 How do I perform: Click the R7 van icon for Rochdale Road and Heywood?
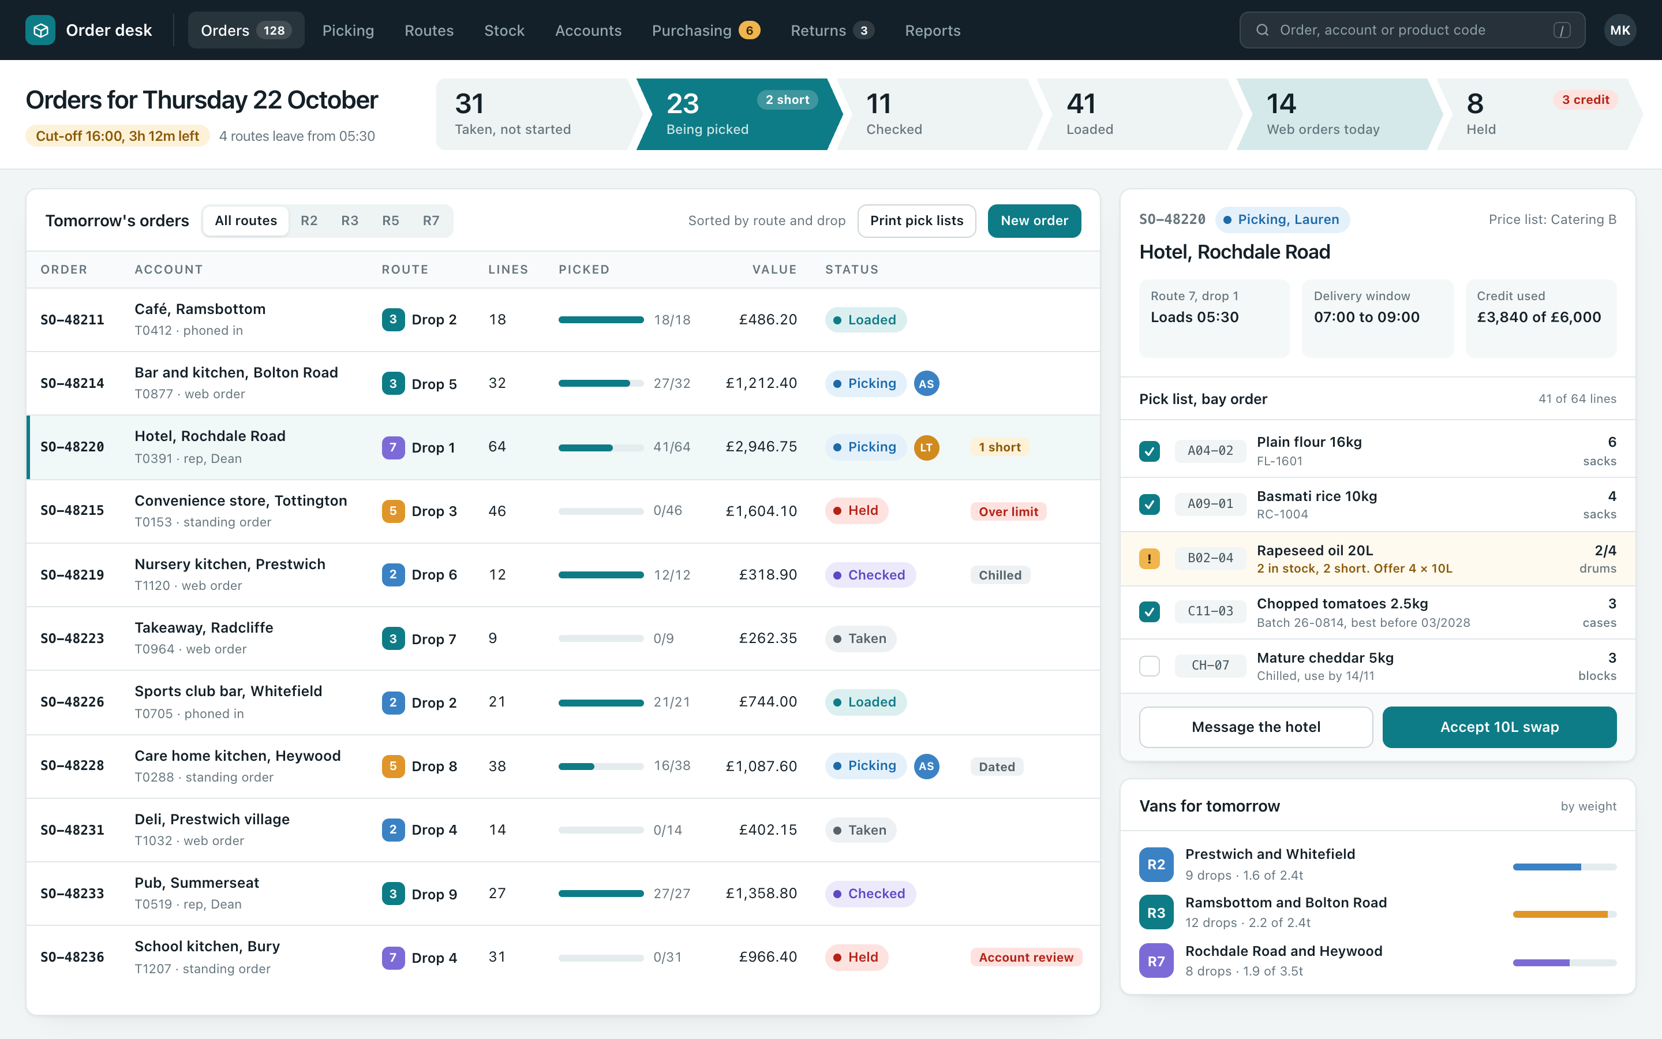coord(1156,960)
